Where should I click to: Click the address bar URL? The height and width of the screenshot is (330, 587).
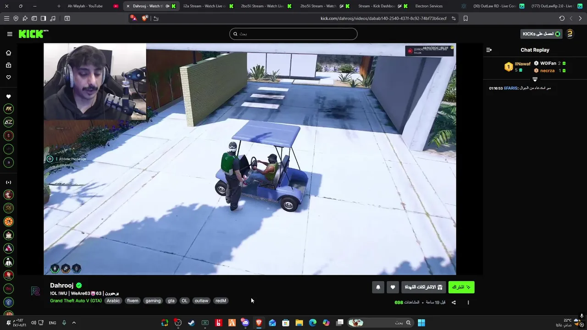click(x=383, y=18)
